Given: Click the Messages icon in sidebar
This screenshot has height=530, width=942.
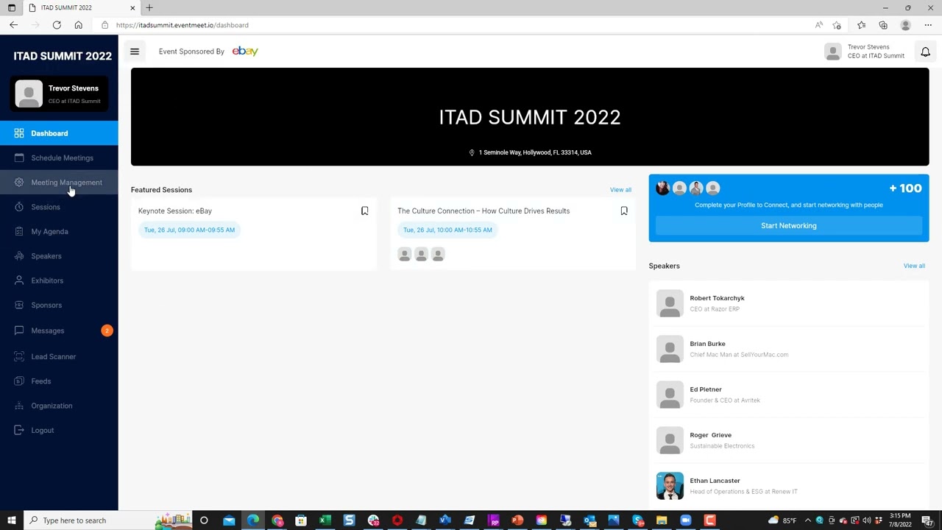Looking at the screenshot, I should (19, 331).
